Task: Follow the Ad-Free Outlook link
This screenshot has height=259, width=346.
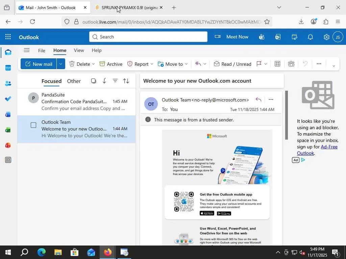Action: tap(317, 150)
